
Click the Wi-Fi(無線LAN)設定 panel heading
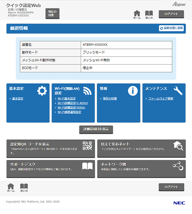click(67, 91)
